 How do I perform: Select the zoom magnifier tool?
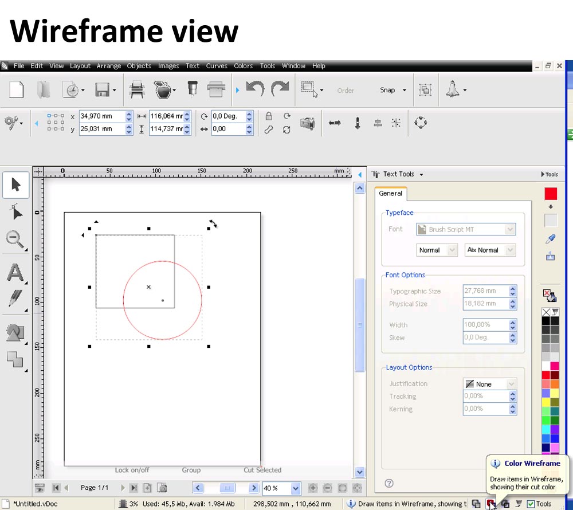[x=15, y=240]
